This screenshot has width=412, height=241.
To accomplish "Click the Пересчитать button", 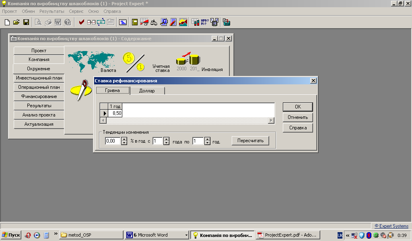I will 250,141.
